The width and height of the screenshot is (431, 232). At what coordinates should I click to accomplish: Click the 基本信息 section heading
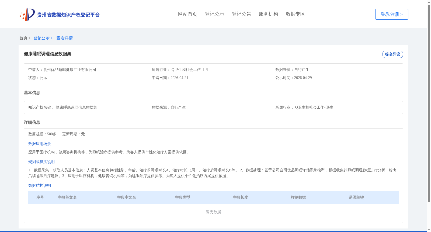[x=32, y=93]
